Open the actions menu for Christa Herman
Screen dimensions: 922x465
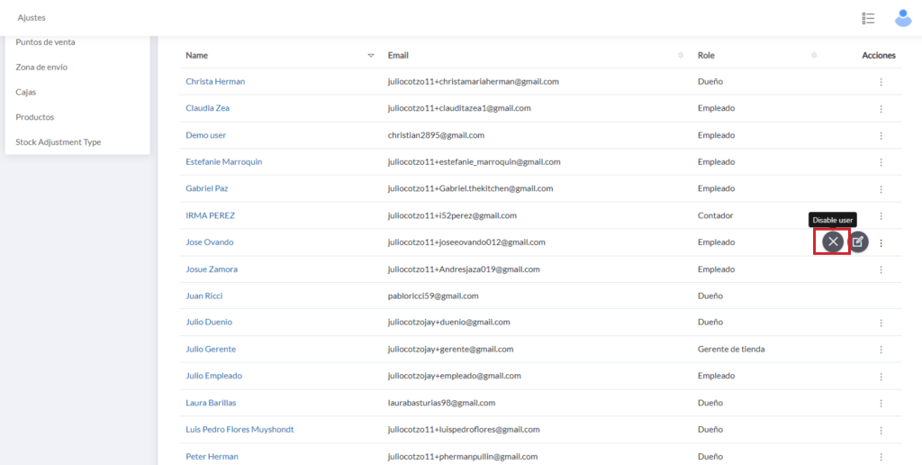pyautogui.click(x=881, y=82)
